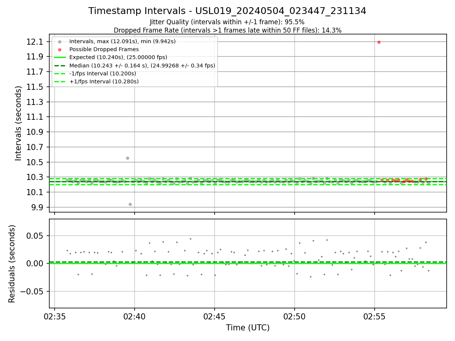Image resolution: width=455 pixels, height=341 pixels.
Task: Select the Dropped Frame Rate 14.3% subtitle
Action: (x=227, y=30)
